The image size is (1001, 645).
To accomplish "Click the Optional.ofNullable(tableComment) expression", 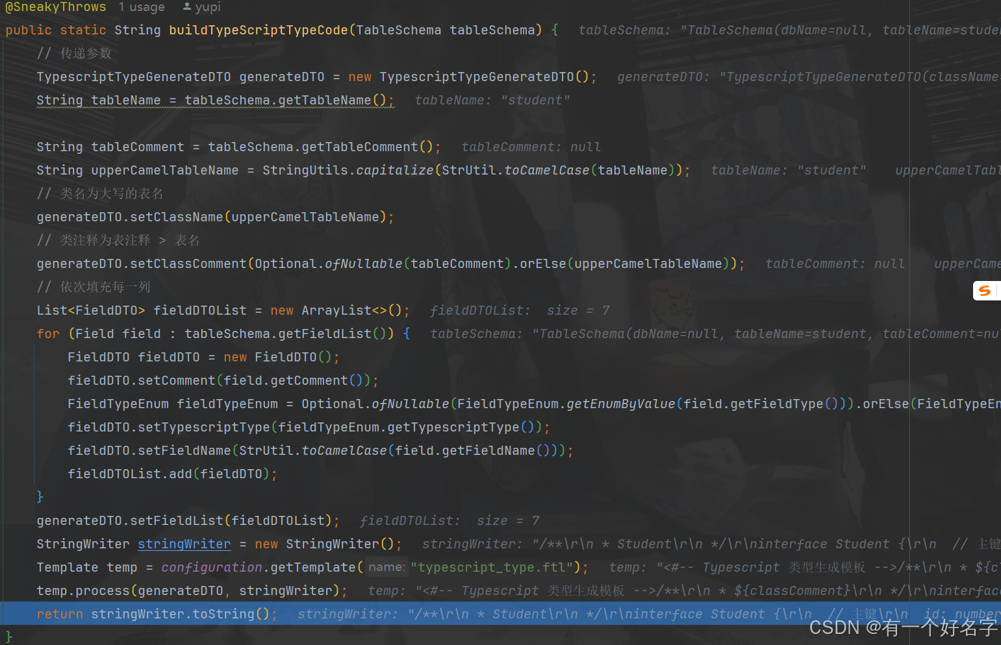I will point(383,263).
